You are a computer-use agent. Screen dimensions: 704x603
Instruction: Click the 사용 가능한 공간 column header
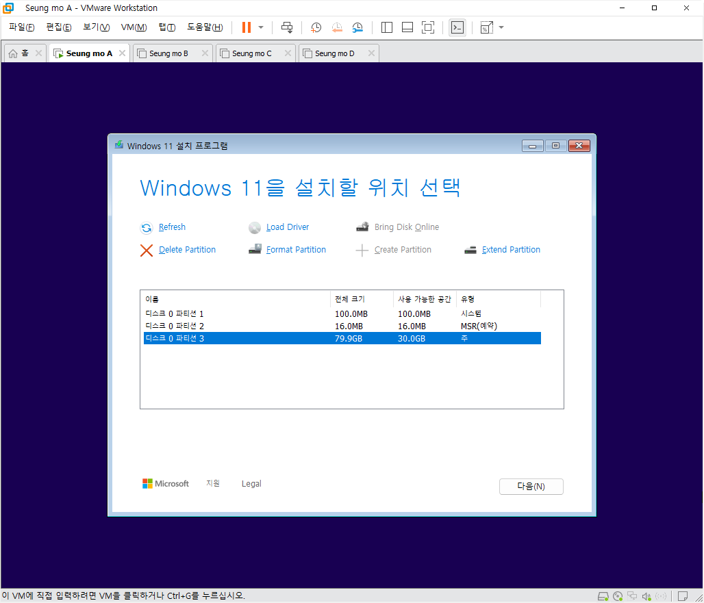425,299
